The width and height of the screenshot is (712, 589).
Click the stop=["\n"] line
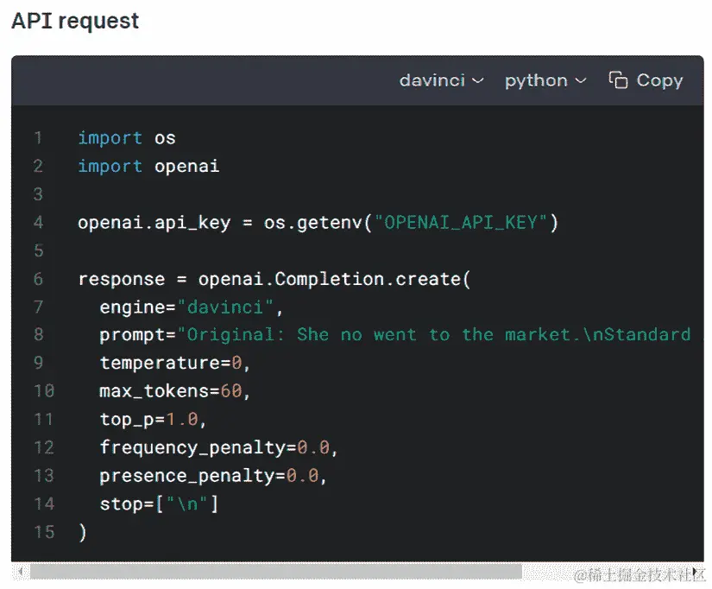pyautogui.click(x=159, y=504)
